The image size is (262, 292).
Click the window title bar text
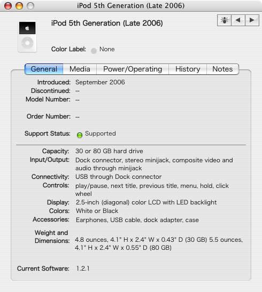click(130, 6)
